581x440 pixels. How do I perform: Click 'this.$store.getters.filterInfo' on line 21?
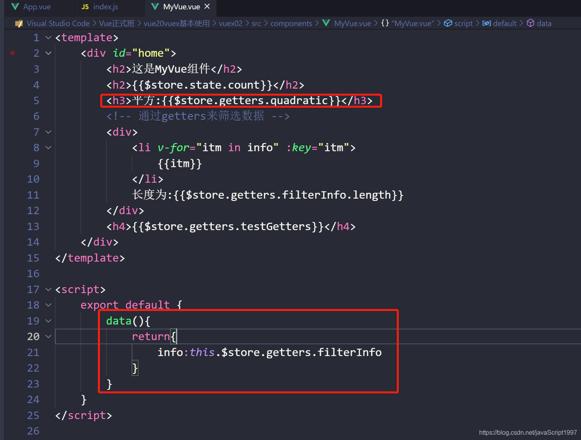pos(286,352)
